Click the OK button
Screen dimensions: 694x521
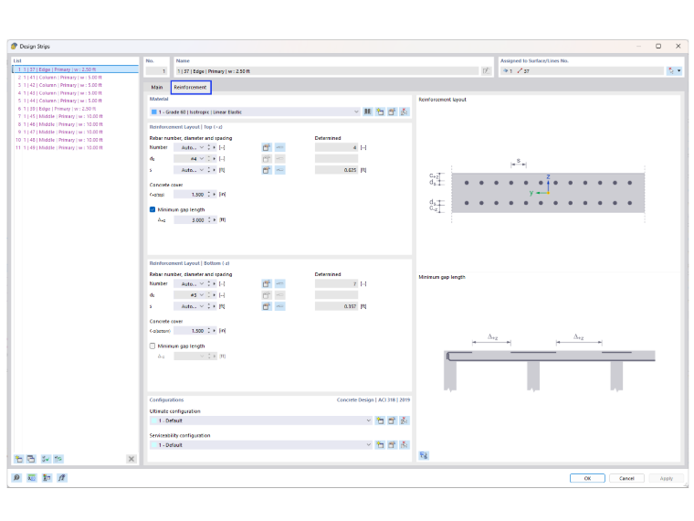click(587, 478)
